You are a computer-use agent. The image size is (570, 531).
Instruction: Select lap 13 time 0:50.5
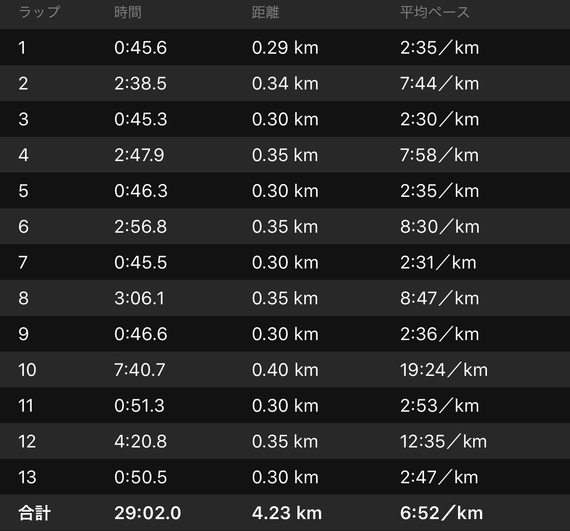[x=140, y=477]
